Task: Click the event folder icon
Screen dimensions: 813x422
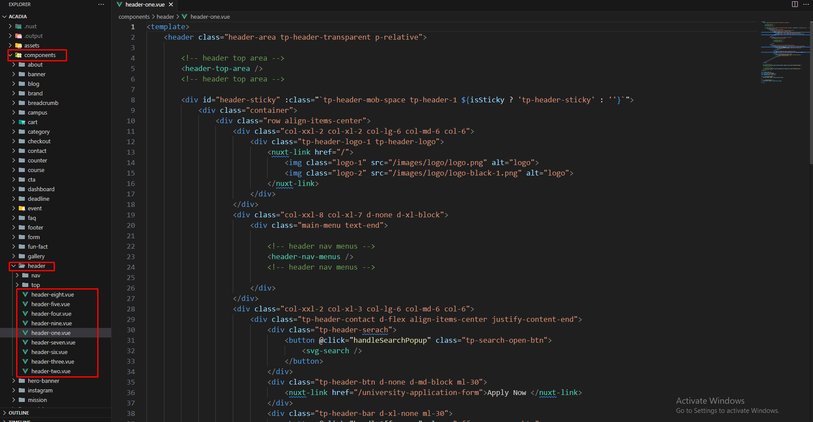Action: (22, 208)
